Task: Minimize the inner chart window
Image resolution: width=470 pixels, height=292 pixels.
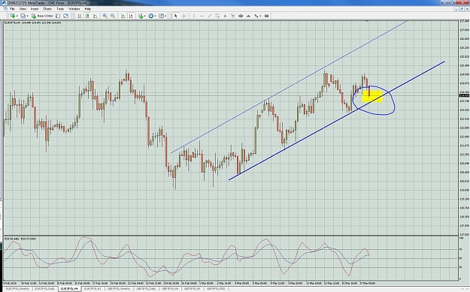Action: (456, 9)
